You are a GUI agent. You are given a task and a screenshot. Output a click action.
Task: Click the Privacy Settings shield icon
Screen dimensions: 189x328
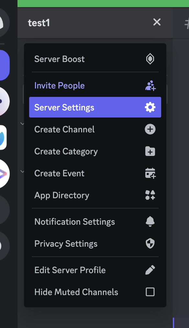tap(150, 243)
